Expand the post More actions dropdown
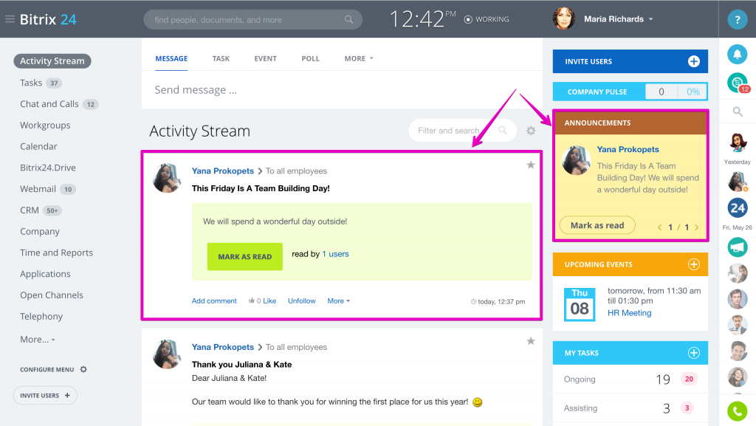 click(x=338, y=300)
